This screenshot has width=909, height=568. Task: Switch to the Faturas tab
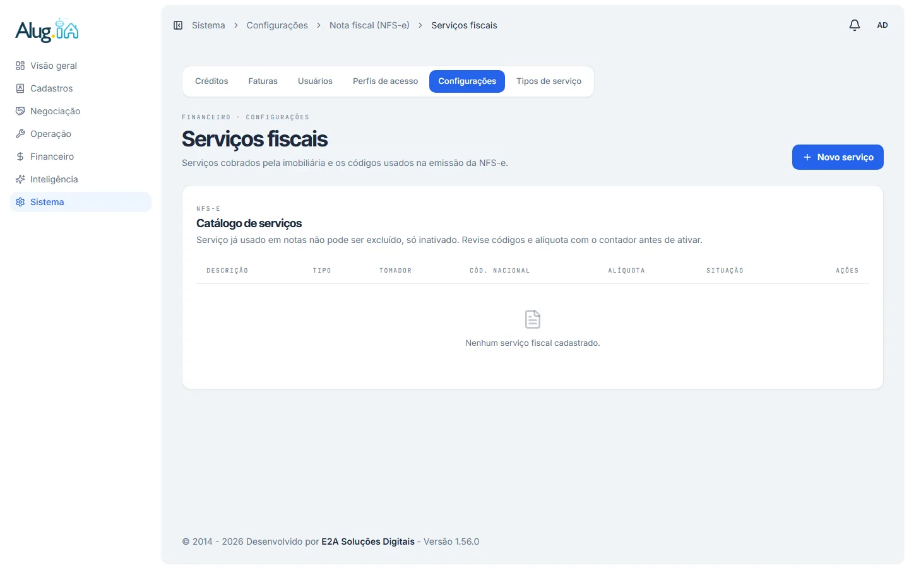point(263,81)
